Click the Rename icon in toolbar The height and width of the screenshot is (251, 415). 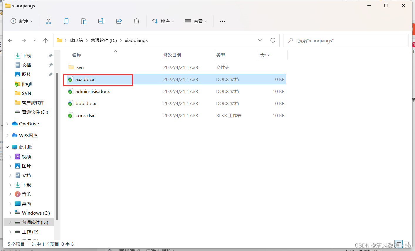tap(101, 21)
